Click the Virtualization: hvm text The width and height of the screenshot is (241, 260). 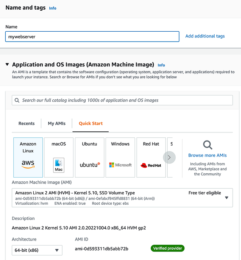coord(31,203)
